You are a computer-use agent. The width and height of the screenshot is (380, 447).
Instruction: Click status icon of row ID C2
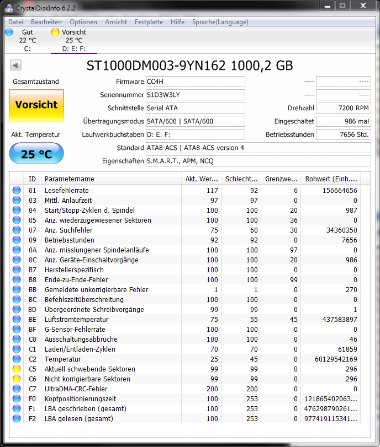pyautogui.click(x=17, y=359)
